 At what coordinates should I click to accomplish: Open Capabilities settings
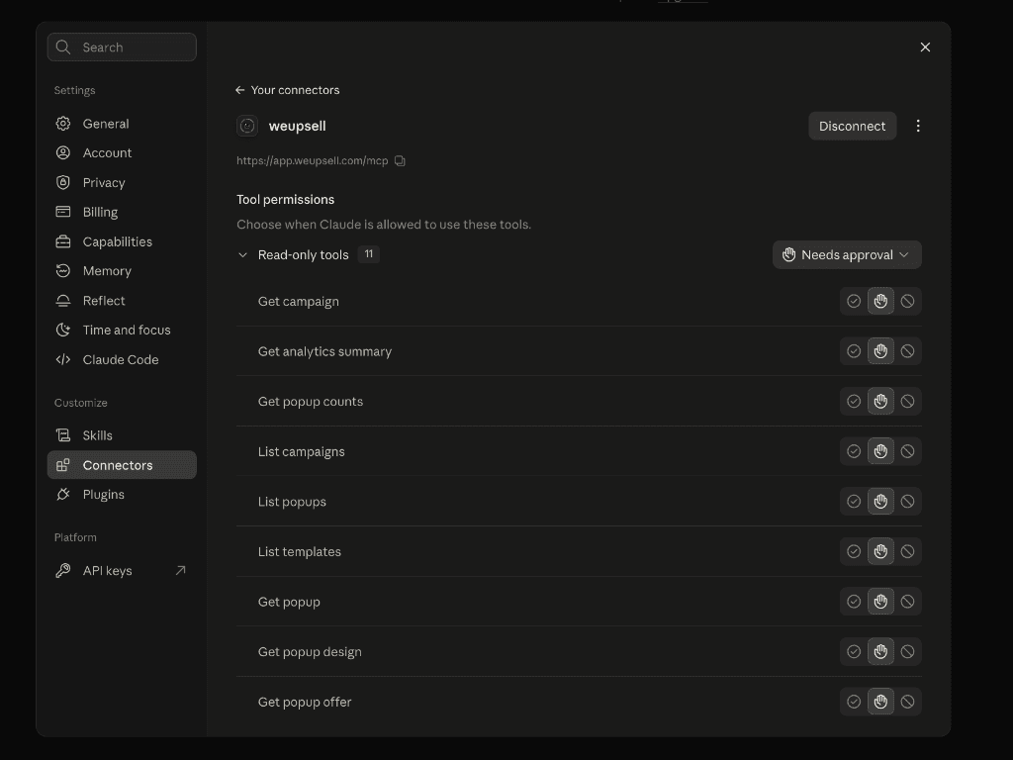[122, 241]
